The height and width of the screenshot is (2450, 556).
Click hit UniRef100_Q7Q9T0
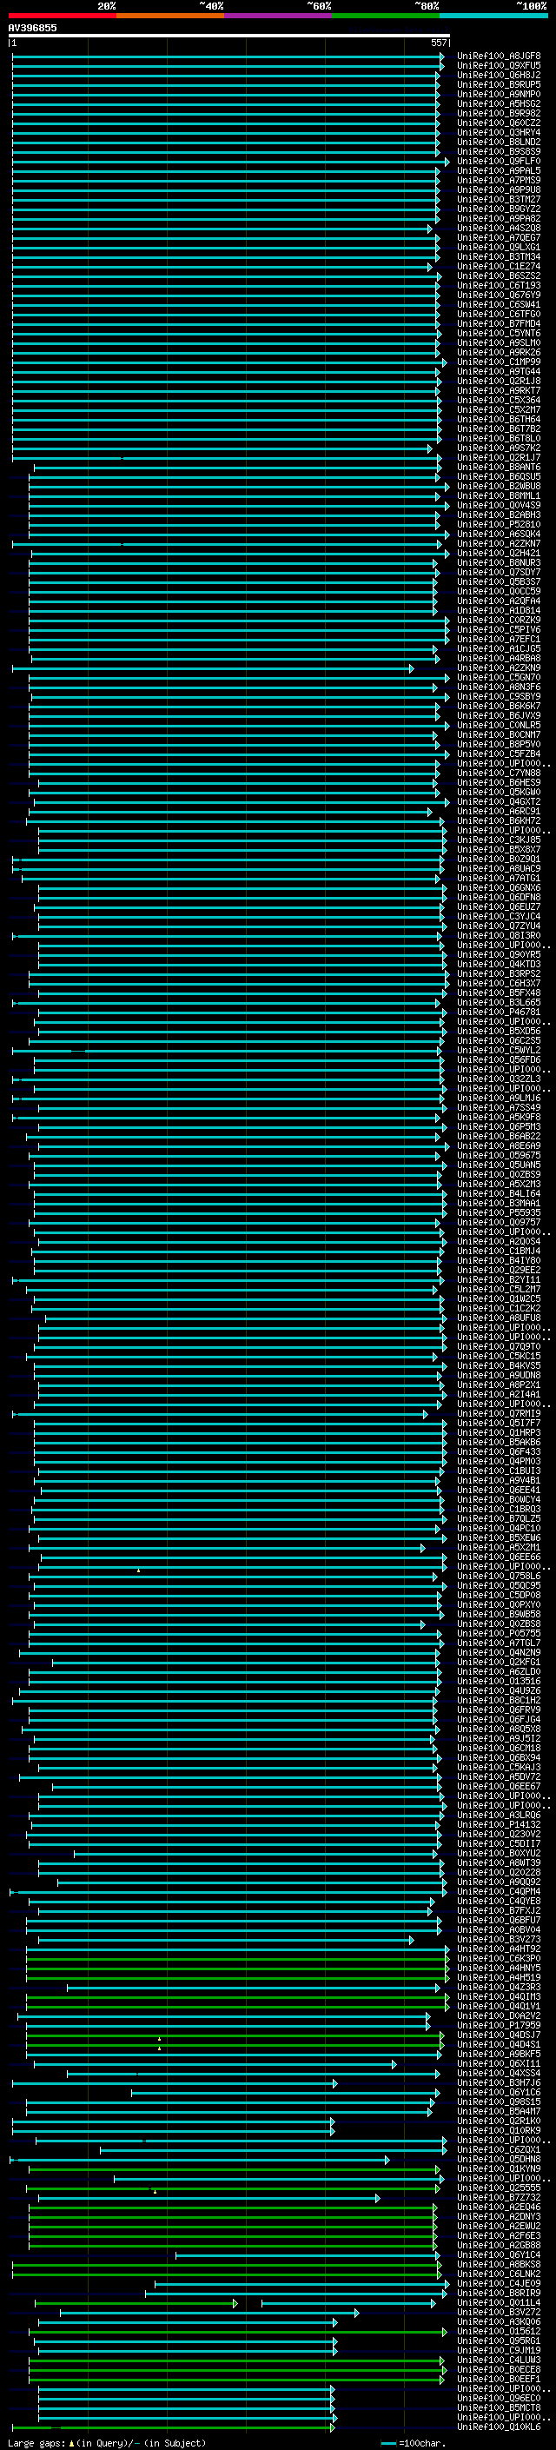click(x=499, y=1347)
